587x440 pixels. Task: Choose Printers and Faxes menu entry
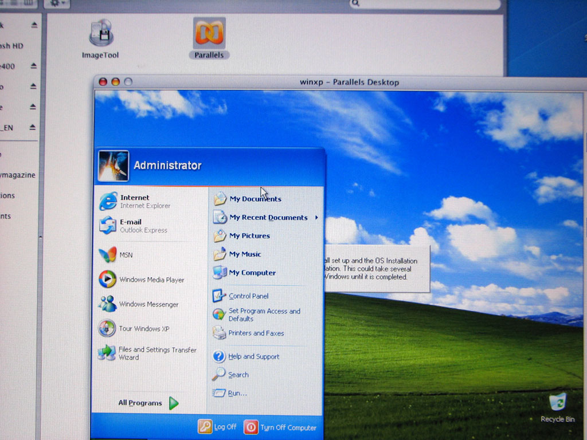click(x=256, y=333)
